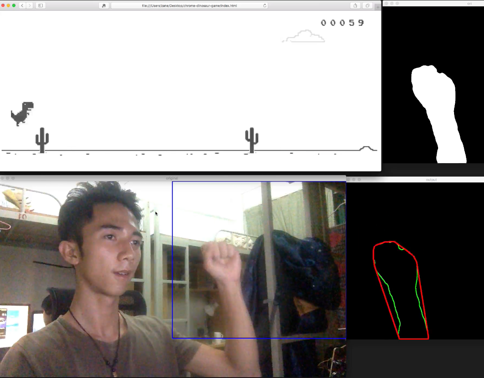The height and width of the screenshot is (378, 484).
Task: Click the cactus nearest the dinosaur
Action: (x=42, y=140)
